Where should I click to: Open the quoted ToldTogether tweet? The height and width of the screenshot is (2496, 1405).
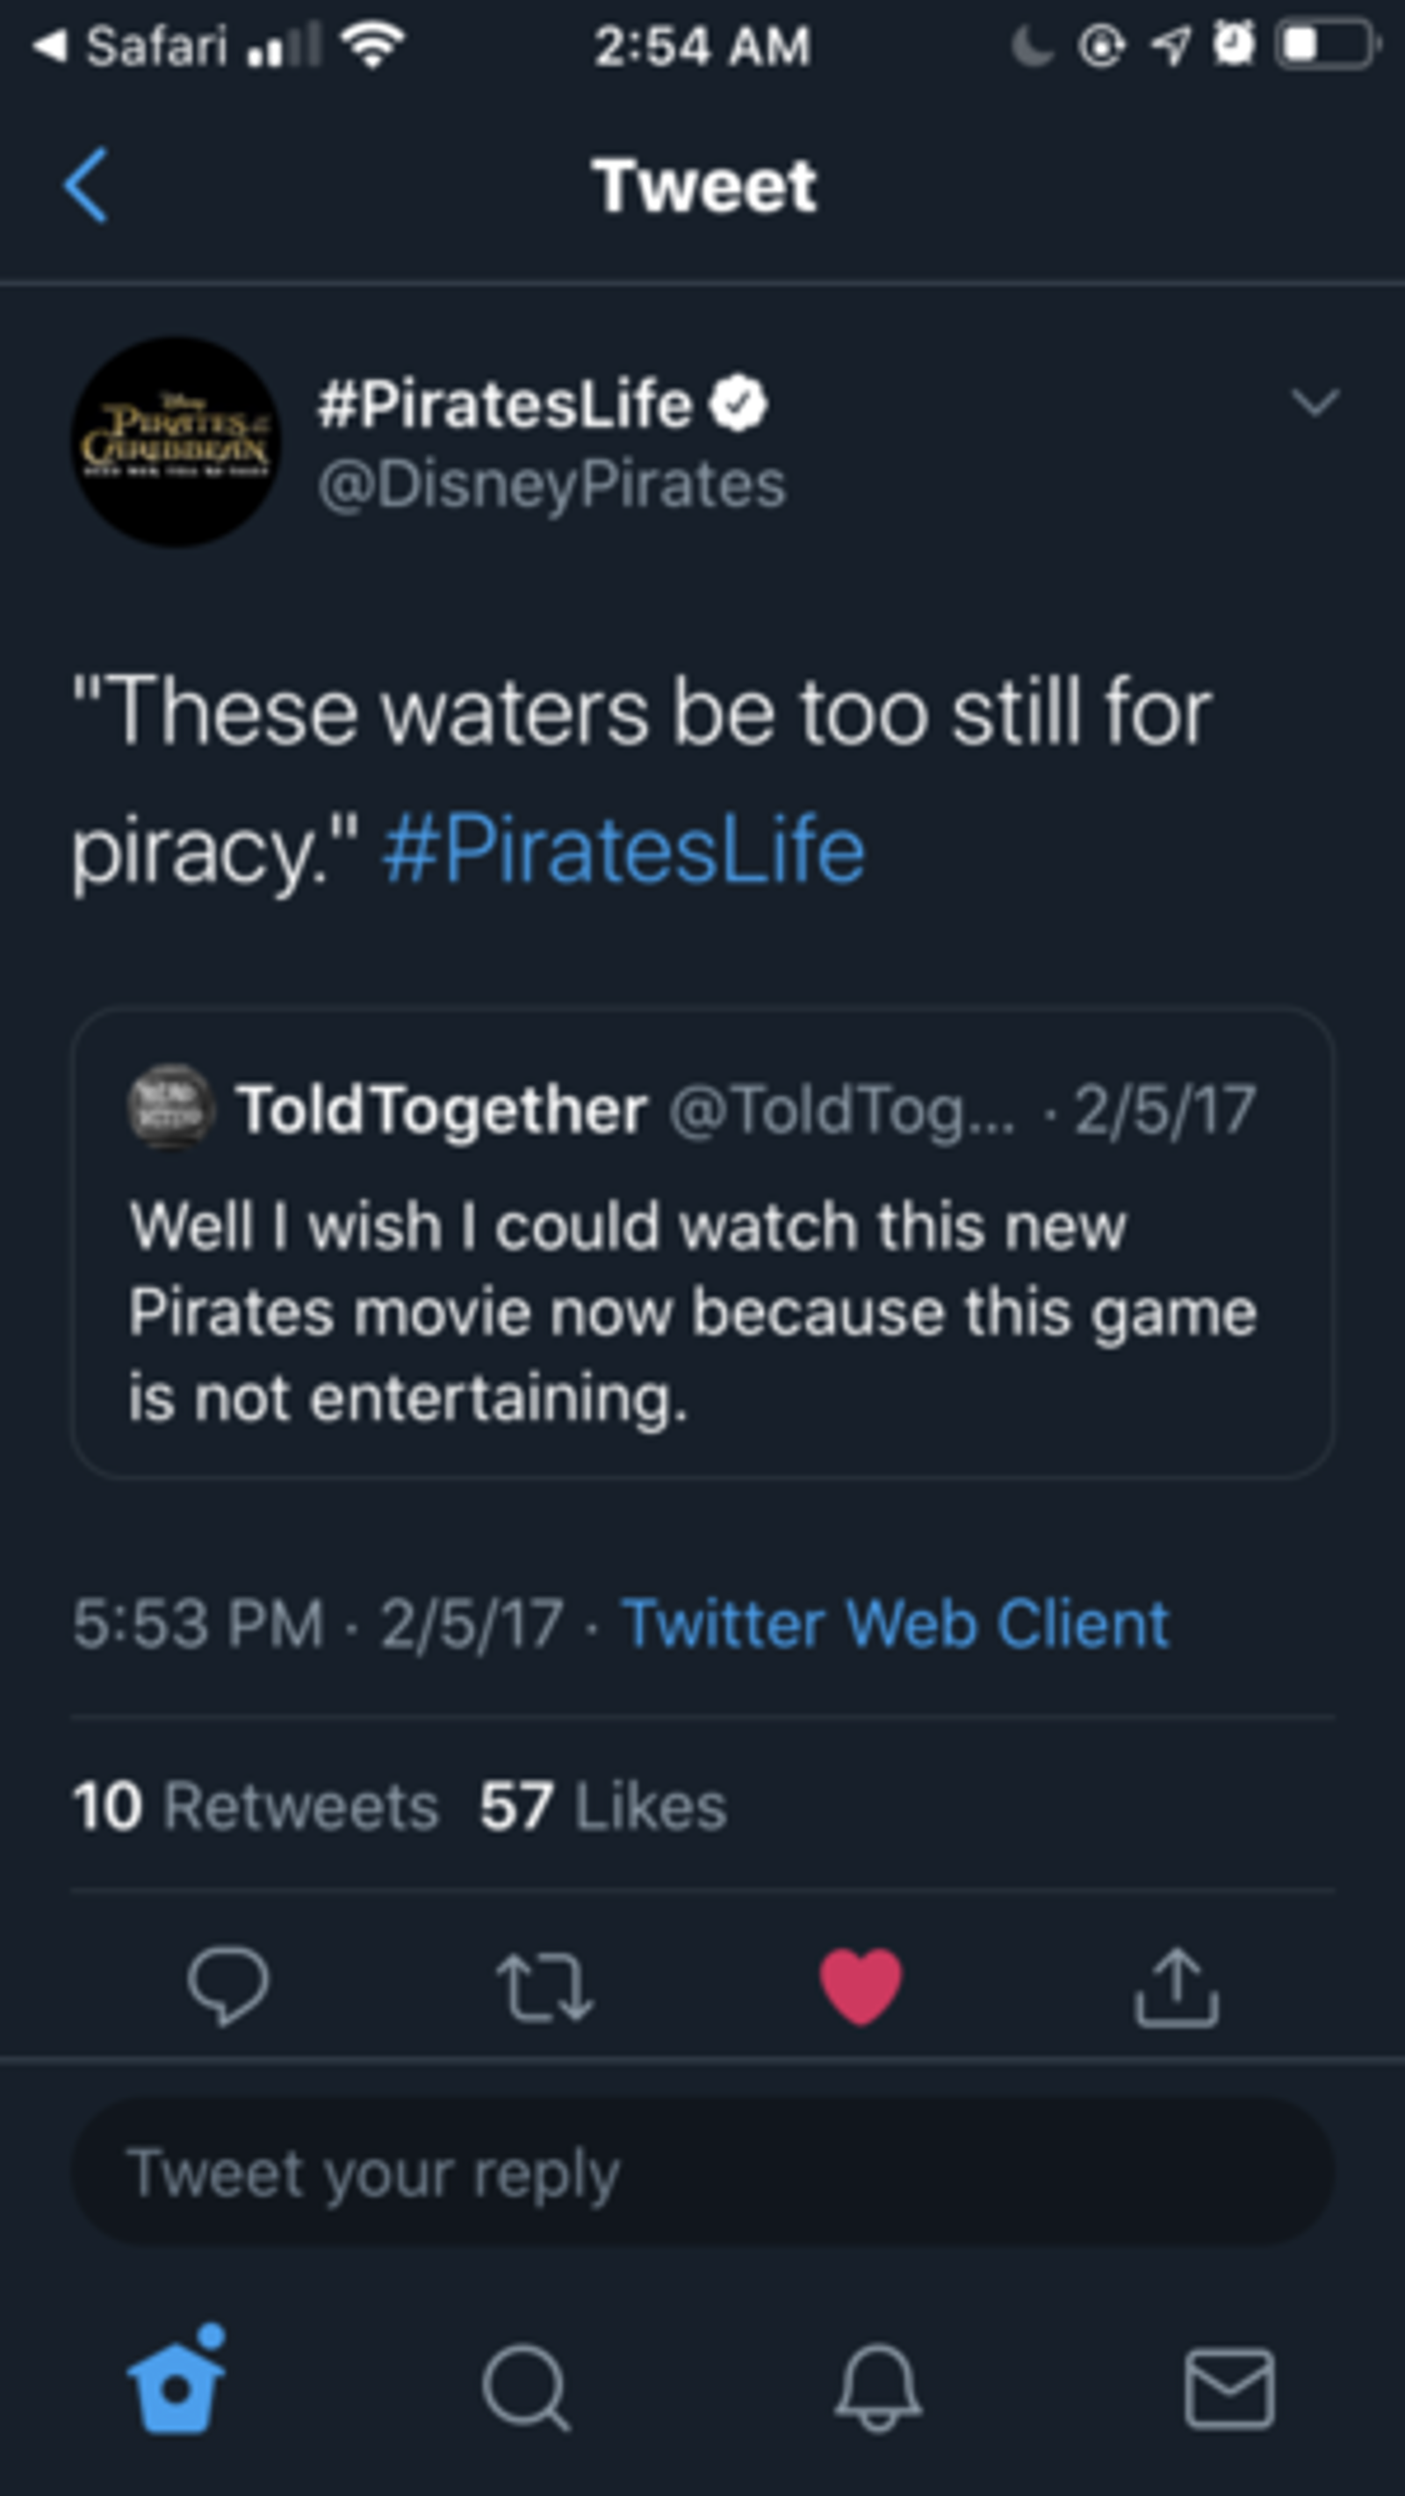tap(702, 1242)
